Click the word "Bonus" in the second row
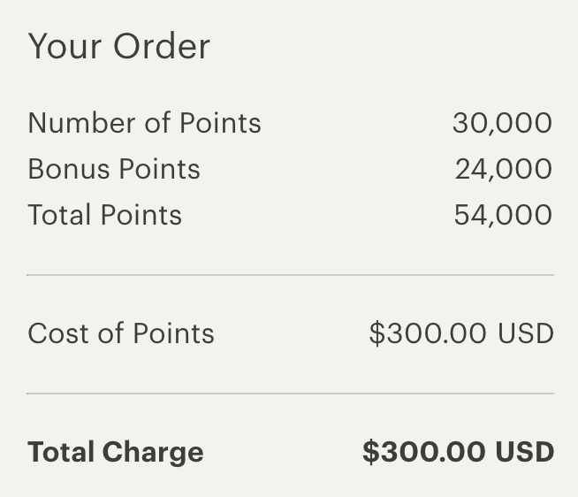578x497 pixels. pyautogui.click(x=69, y=169)
